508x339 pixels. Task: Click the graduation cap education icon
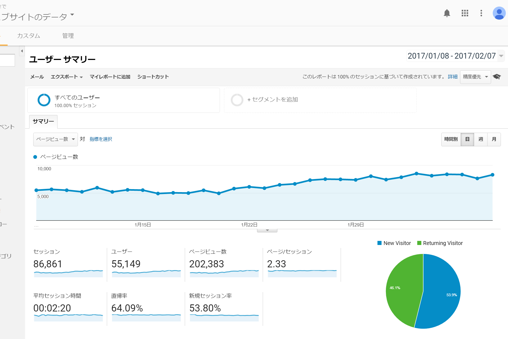(497, 77)
